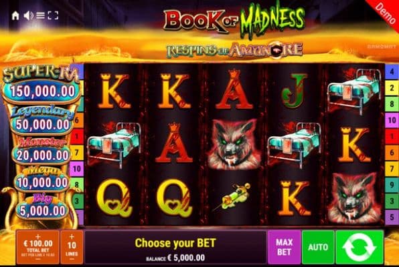The width and height of the screenshot is (399, 267).
Task: Start AUTO spin mode
Action: click(318, 247)
